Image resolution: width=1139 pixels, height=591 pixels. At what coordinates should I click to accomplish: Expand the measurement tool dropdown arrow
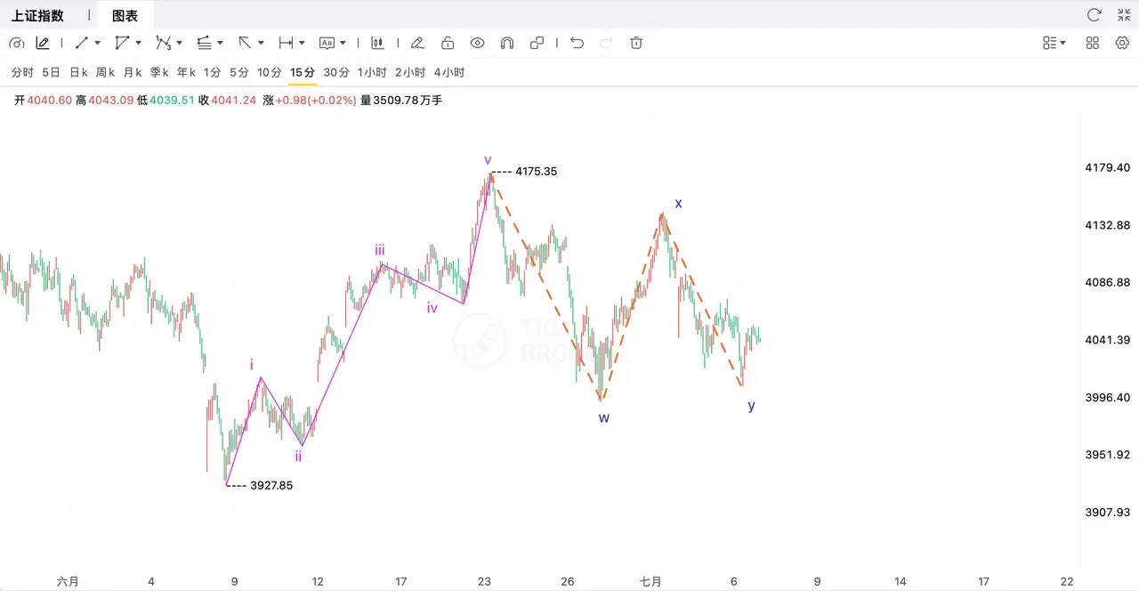tap(302, 43)
